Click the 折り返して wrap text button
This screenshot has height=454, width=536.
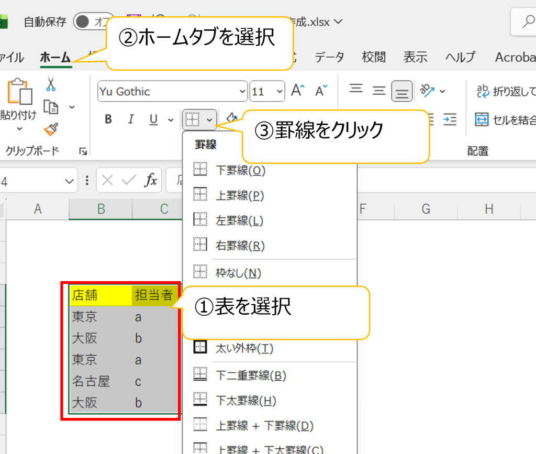click(506, 92)
